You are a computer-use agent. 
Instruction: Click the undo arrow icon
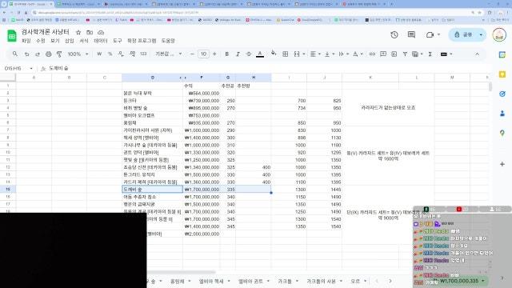[26, 54]
